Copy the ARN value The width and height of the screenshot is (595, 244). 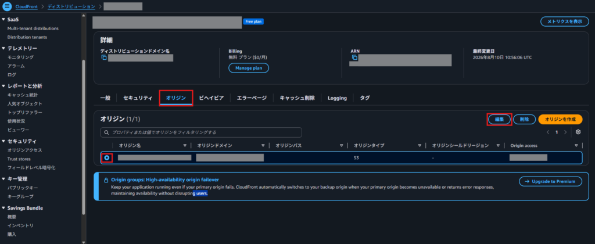(355, 58)
